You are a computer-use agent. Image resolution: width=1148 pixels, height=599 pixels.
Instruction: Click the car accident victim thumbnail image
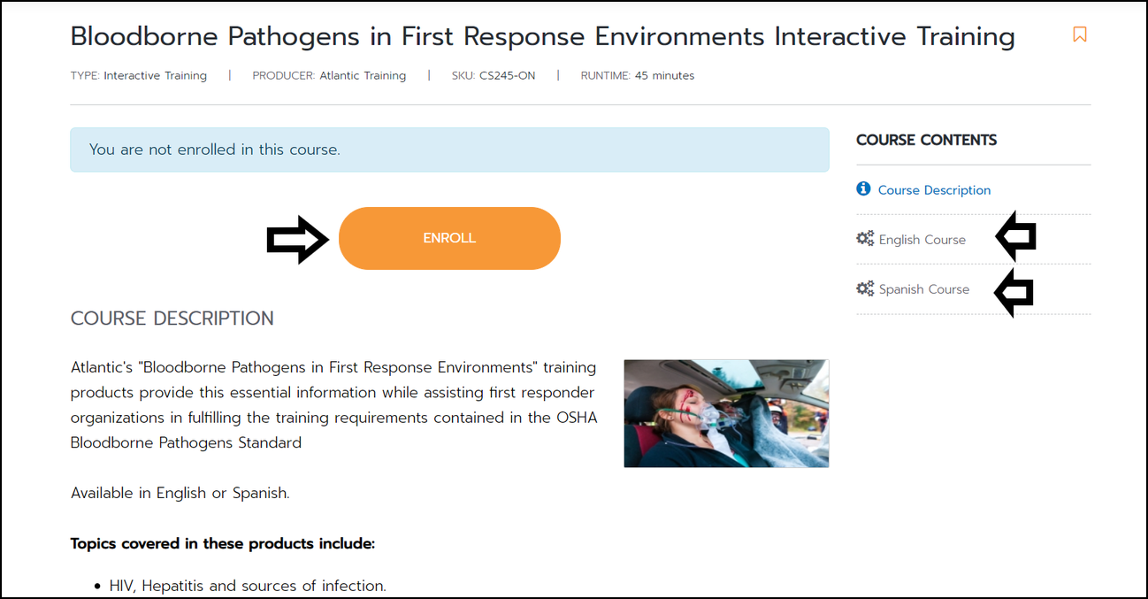point(726,413)
